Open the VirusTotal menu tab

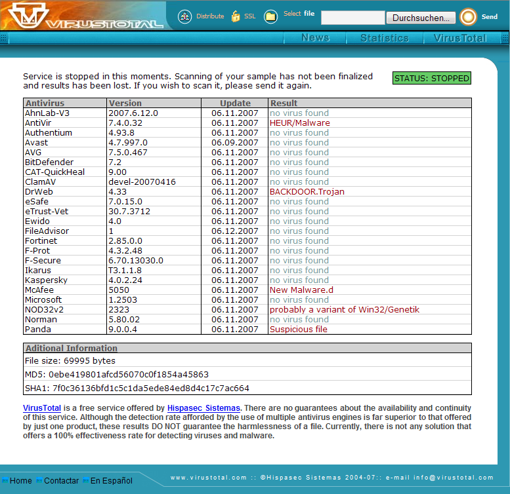click(460, 38)
